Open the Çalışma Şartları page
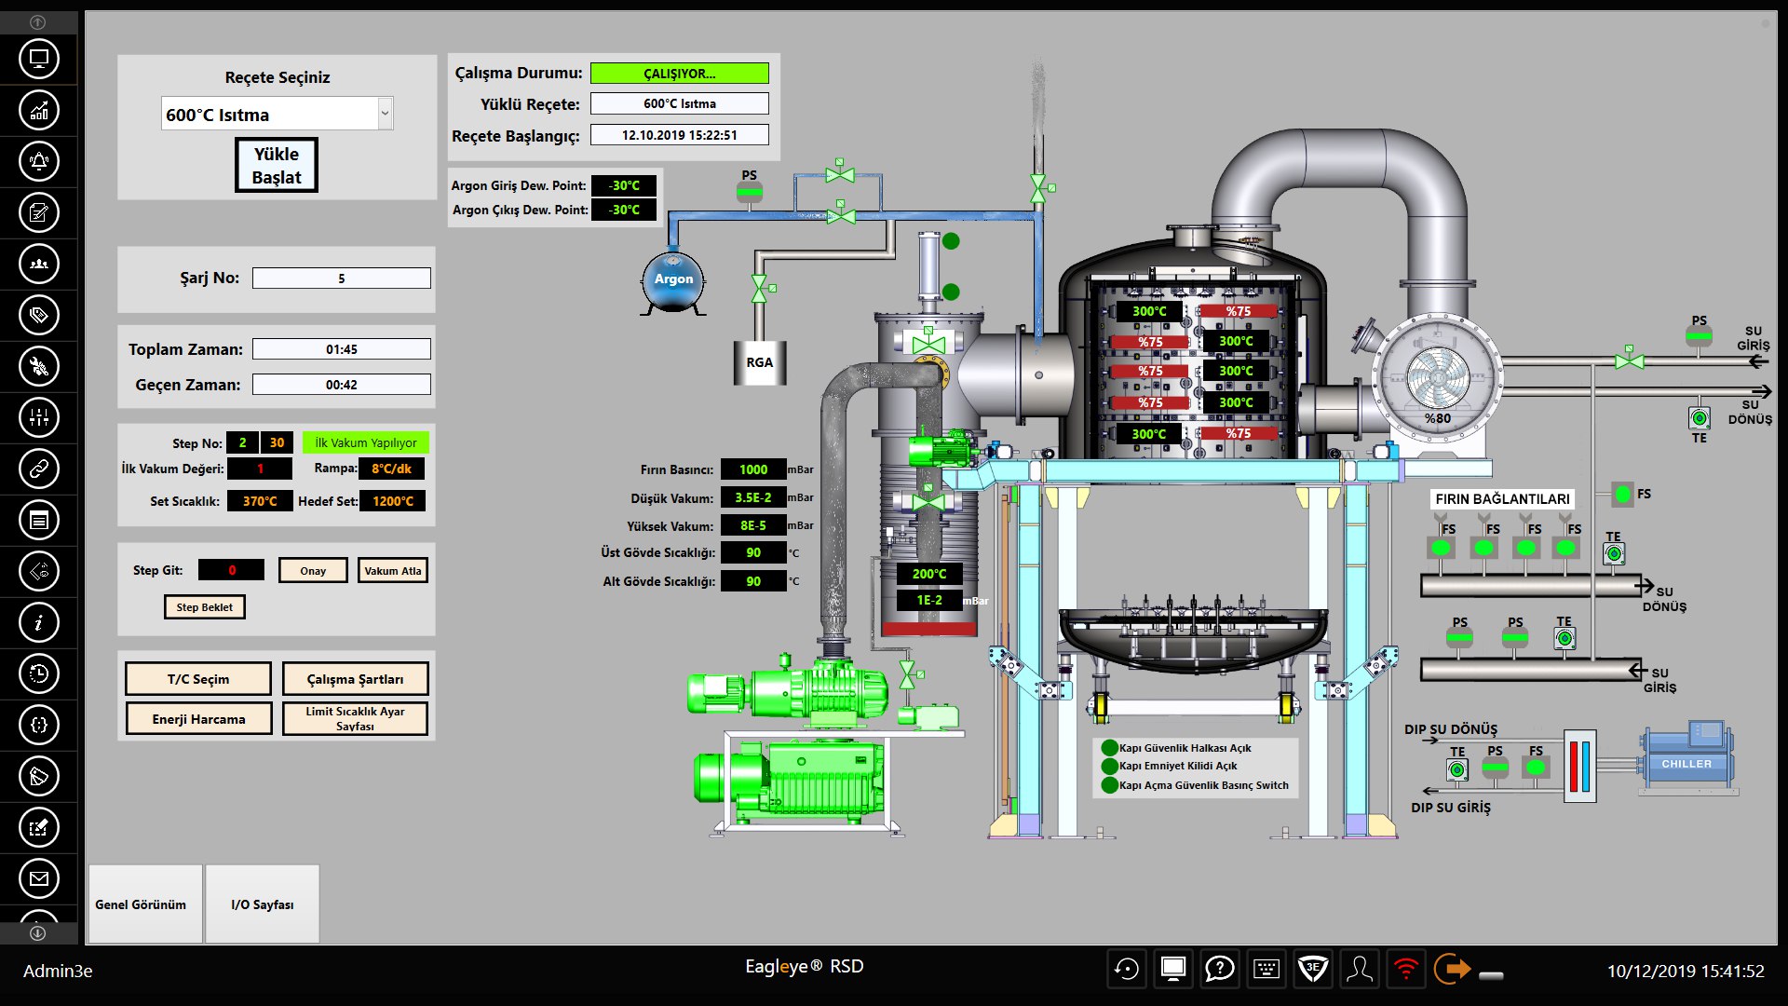 [356, 679]
